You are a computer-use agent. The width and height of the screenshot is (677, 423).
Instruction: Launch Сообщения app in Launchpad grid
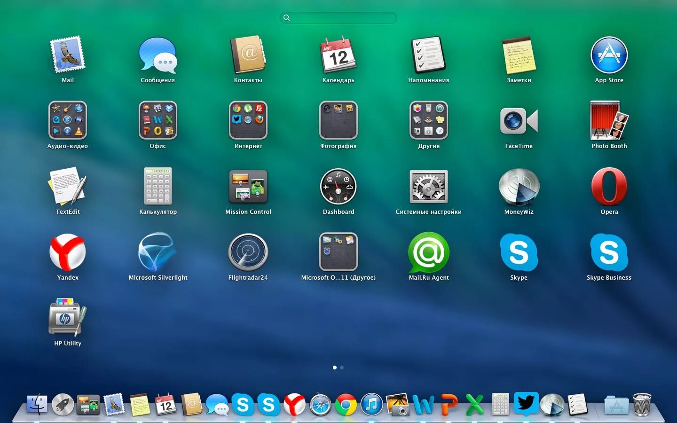158,55
